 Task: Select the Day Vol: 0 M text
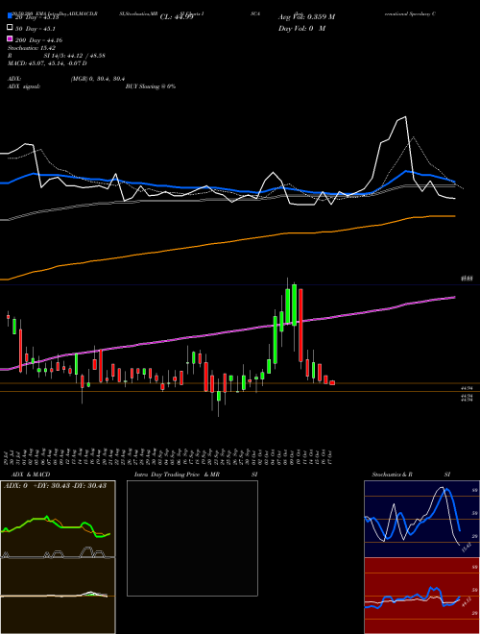(301, 28)
